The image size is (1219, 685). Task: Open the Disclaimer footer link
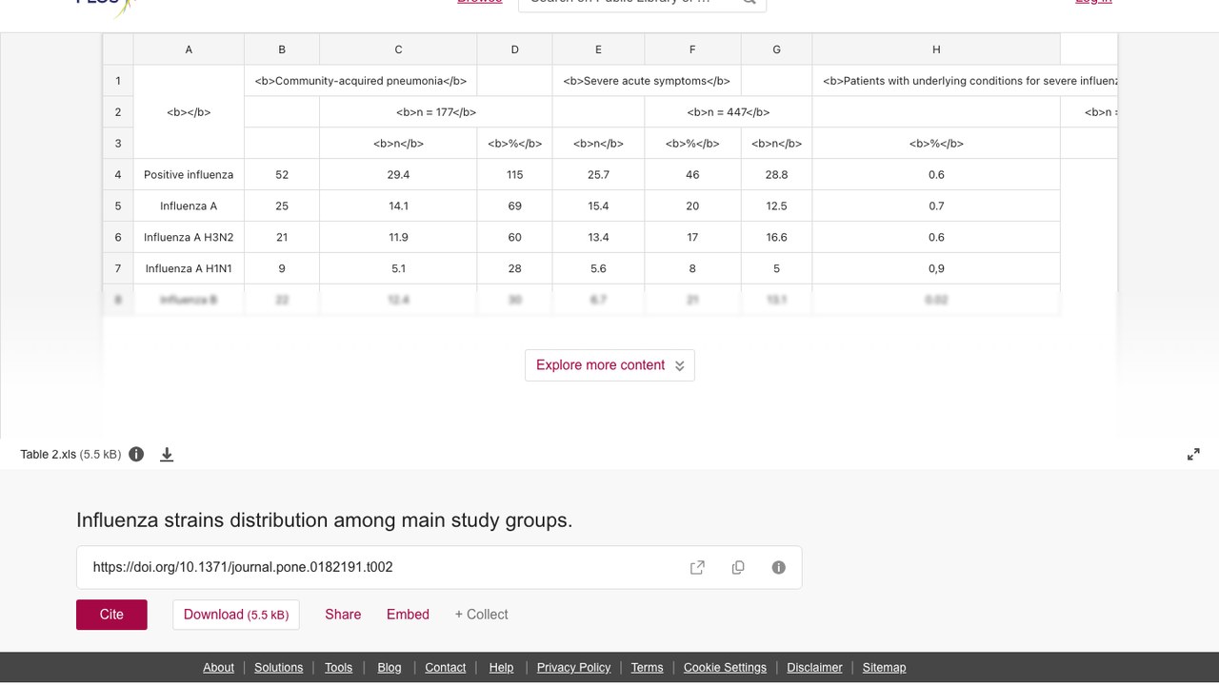(814, 668)
